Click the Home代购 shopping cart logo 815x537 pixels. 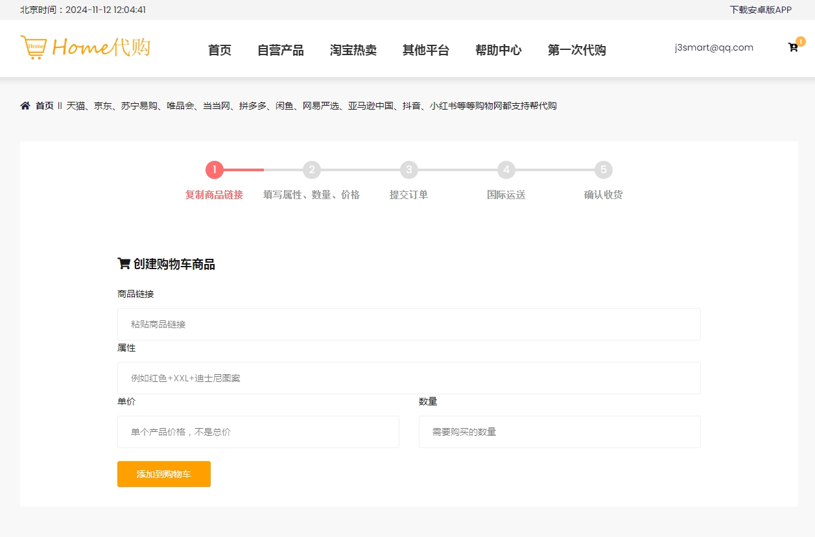[x=85, y=47]
